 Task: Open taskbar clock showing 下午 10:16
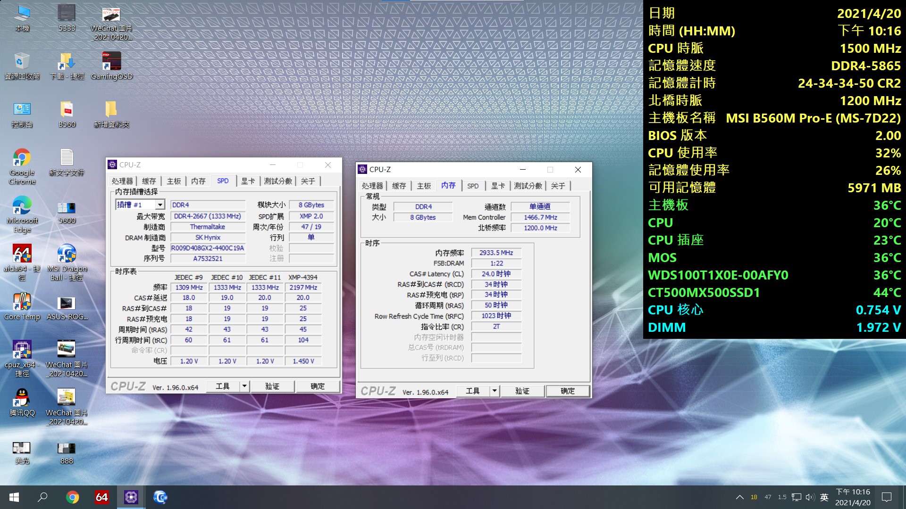tap(853, 497)
